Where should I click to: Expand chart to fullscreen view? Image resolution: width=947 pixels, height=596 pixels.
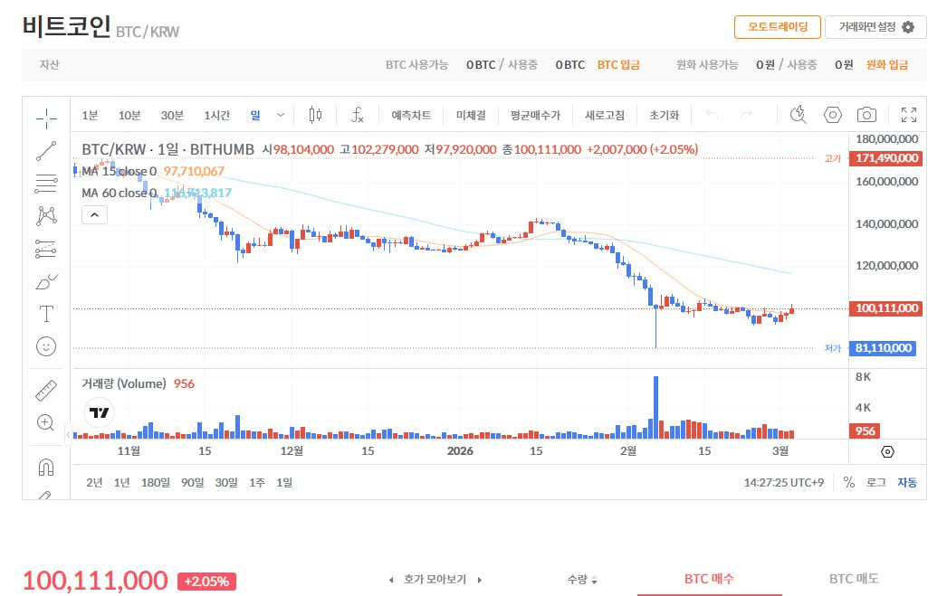coord(909,115)
